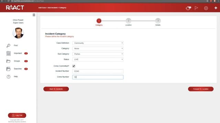Click the REACT logo in the header

point(15,8)
